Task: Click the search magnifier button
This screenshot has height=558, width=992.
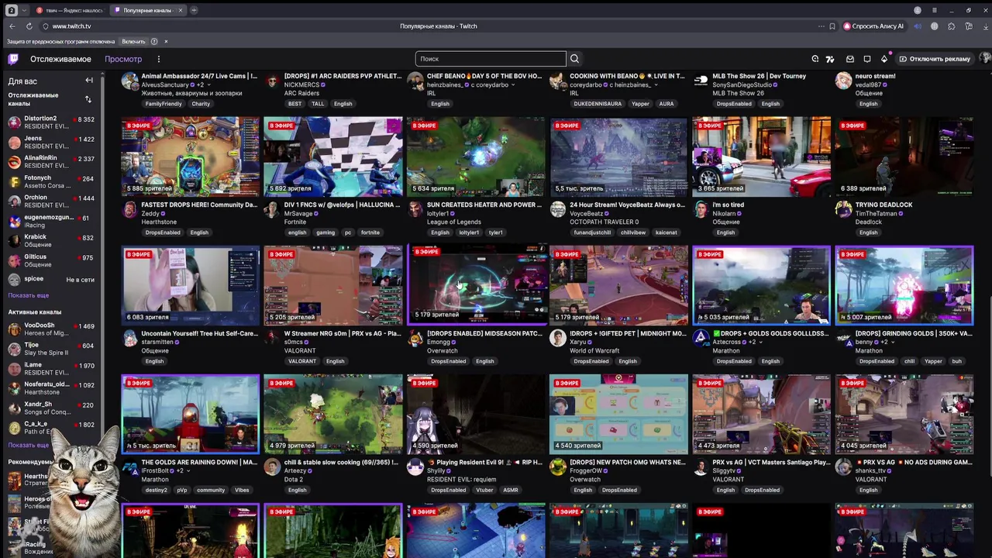Action: coord(574,59)
